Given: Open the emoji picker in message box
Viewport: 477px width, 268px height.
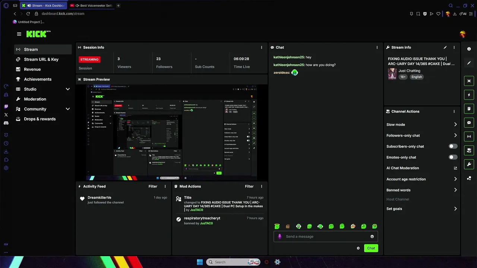Looking at the screenshot, I should click(x=372, y=236).
